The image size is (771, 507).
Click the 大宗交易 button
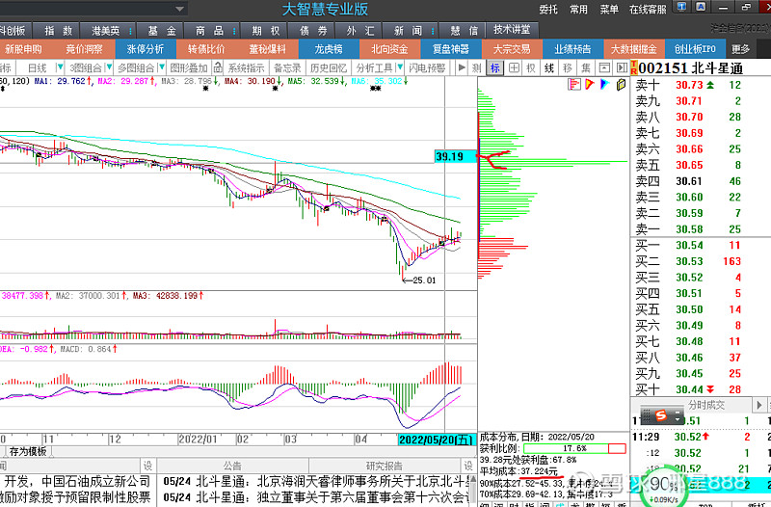pos(512,49)
